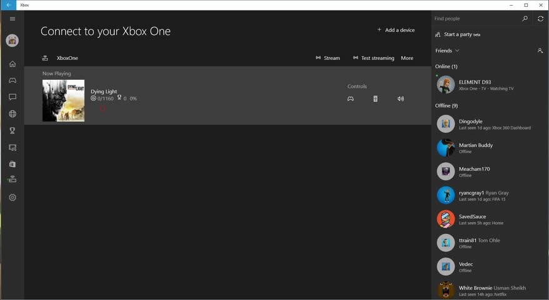Open the Store bag icon
549x300 pixels.
click(12, 164)
